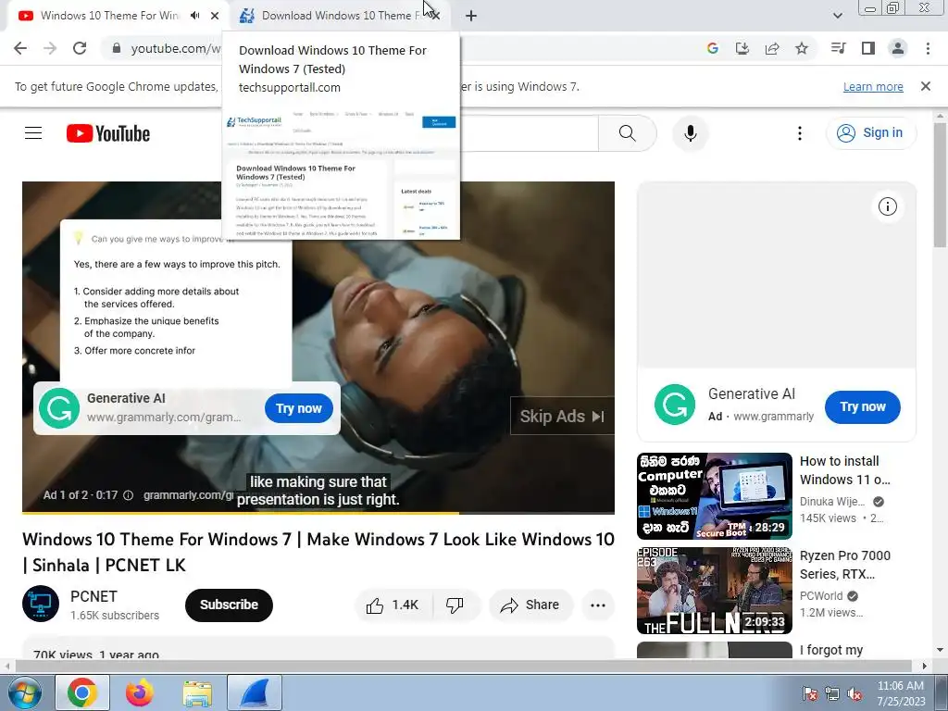Open a new tab with plus button
This screenshot has width=948, height=711.
pos(471,16)
